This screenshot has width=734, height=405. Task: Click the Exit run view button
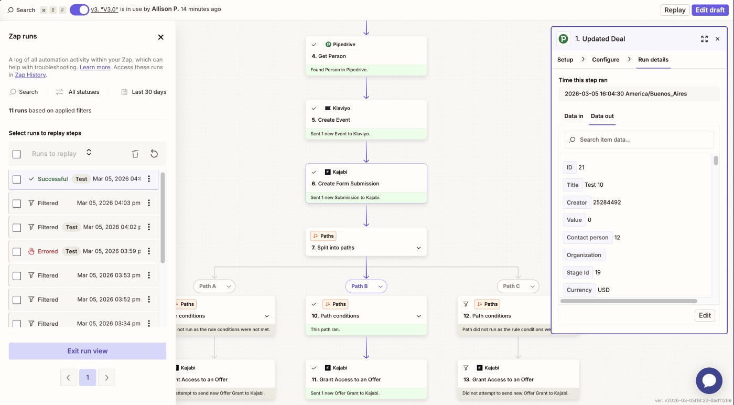[x=88, y=351]
